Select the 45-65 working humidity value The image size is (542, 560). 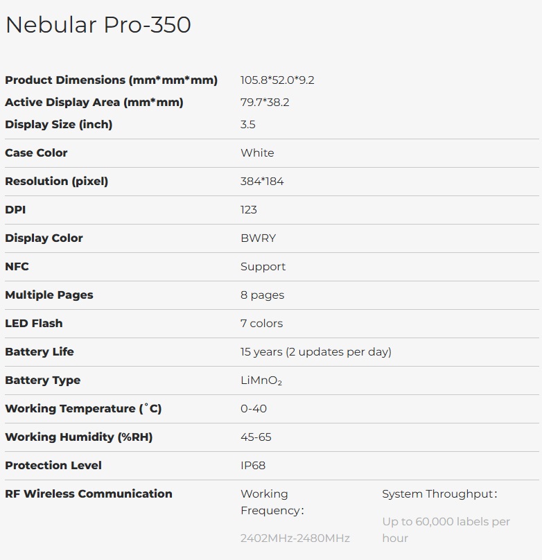tap(256, 437)
